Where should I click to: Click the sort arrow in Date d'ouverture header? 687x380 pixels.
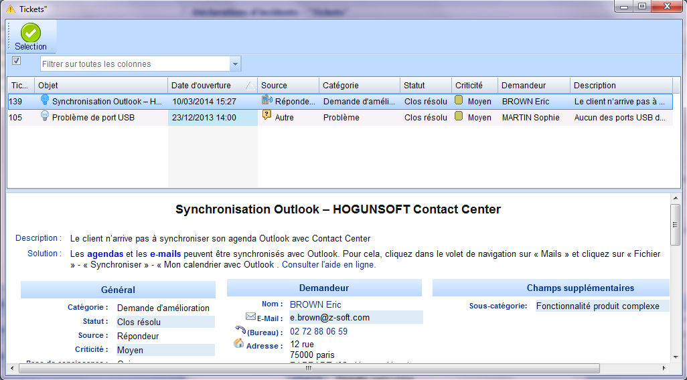[x=250, y=86]
